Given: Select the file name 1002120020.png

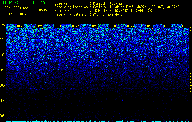Looking at the screenshot, I should 16,8.
